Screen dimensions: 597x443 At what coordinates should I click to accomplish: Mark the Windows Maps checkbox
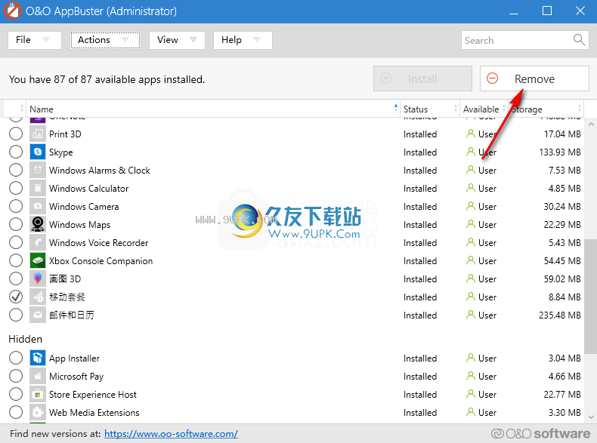[16, 224]
